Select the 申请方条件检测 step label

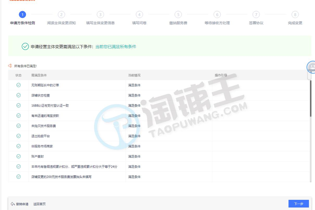pos(22,23)
